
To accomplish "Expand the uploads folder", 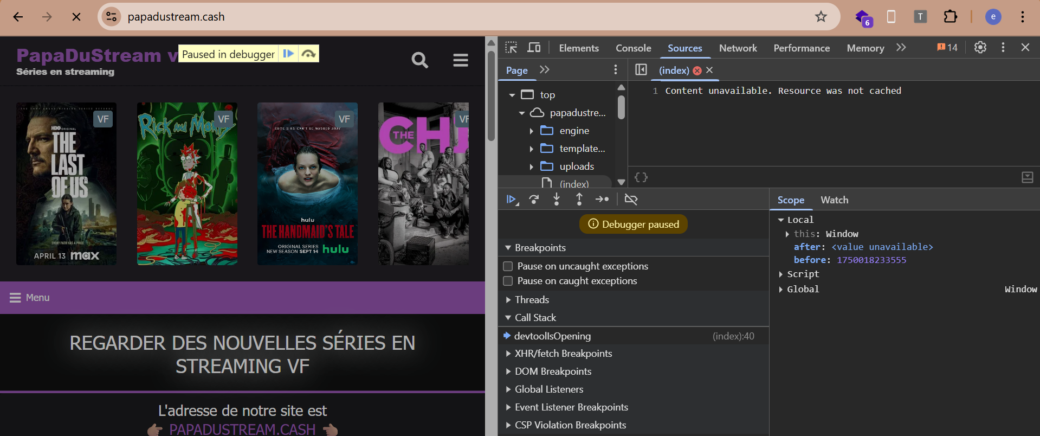I will [x=531, y=166].
